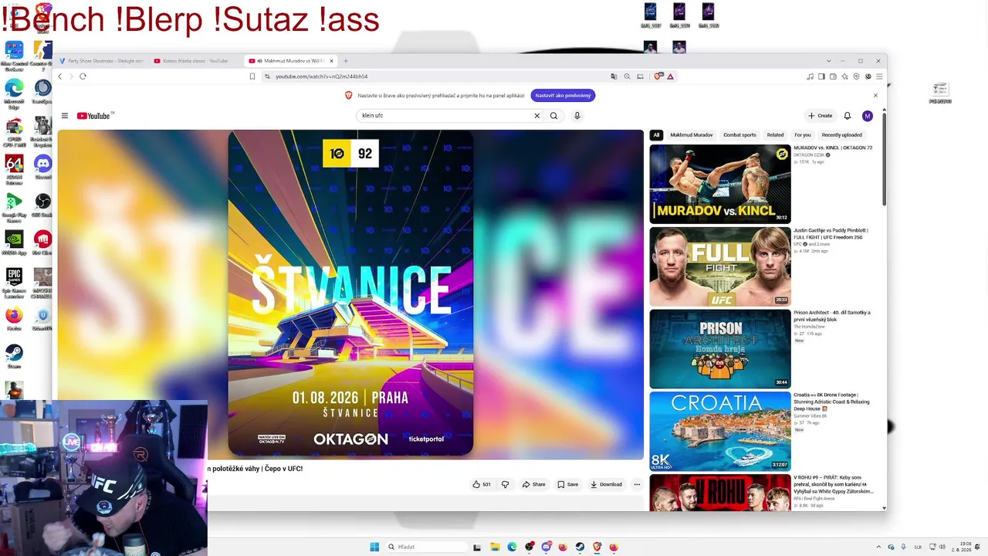Click the browser address bar URL
988x556 pixels.
pos(322,76)
